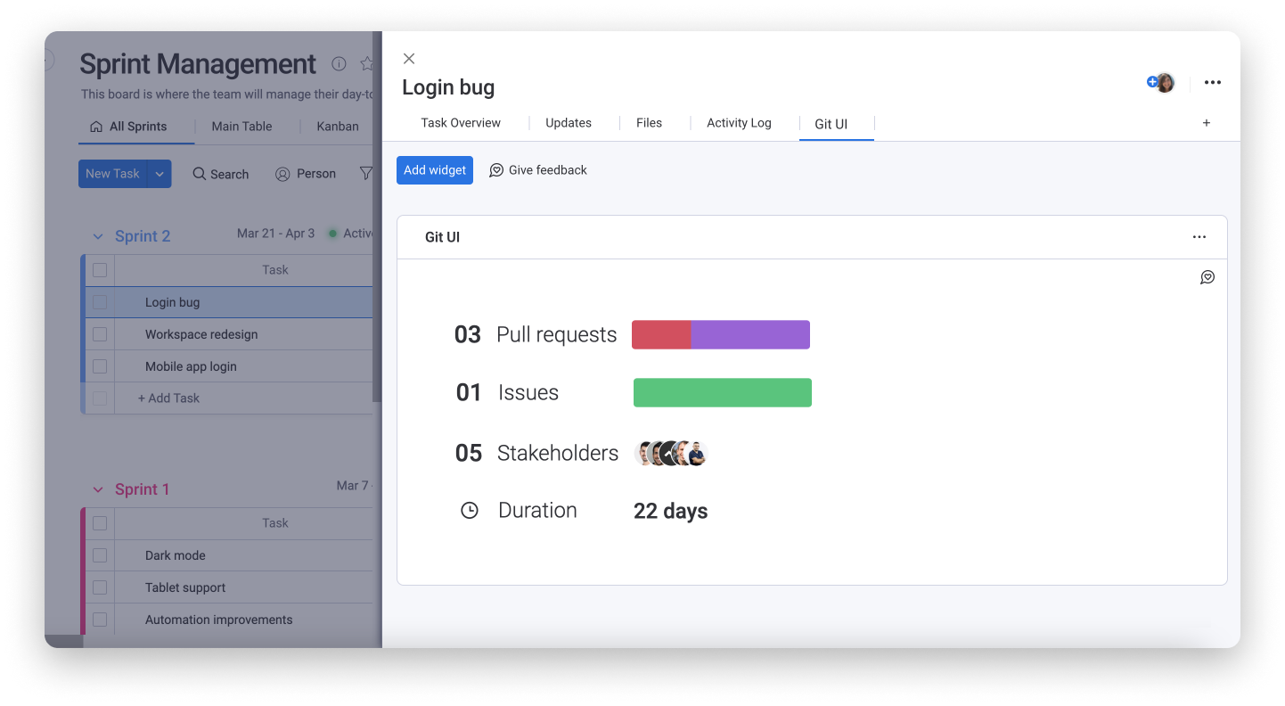Favorite the board using the star icon
The image size is (1285, 706).
pyautogui.click(x=367, y=63)
